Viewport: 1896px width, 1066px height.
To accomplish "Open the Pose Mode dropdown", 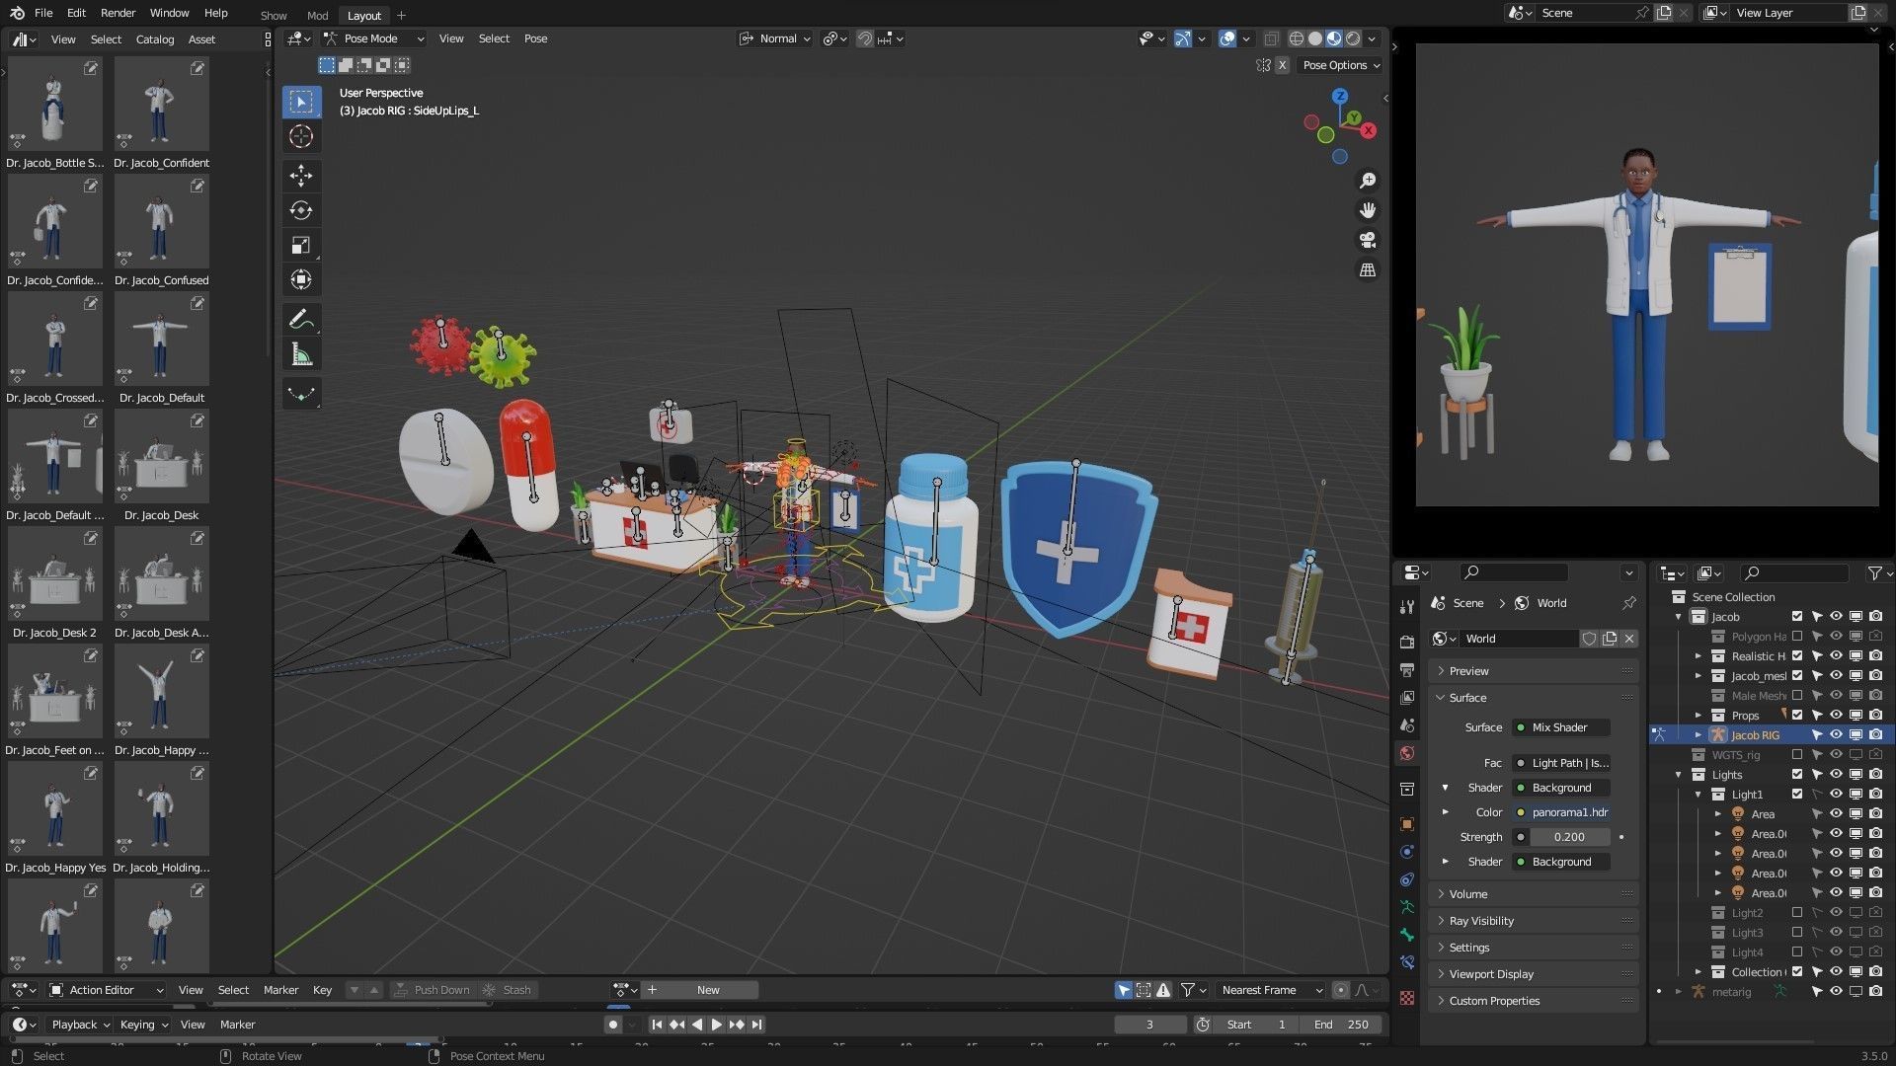I will (374, 38).
